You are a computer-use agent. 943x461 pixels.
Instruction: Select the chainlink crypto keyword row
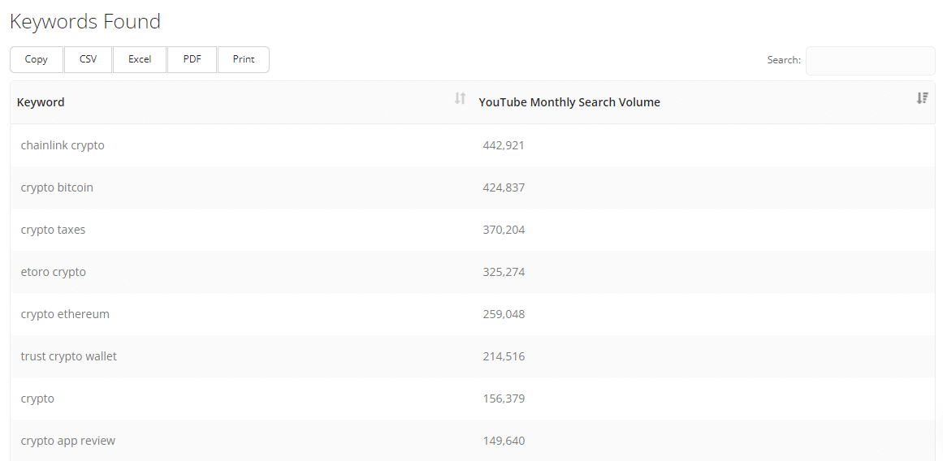[x=63, y=145]
